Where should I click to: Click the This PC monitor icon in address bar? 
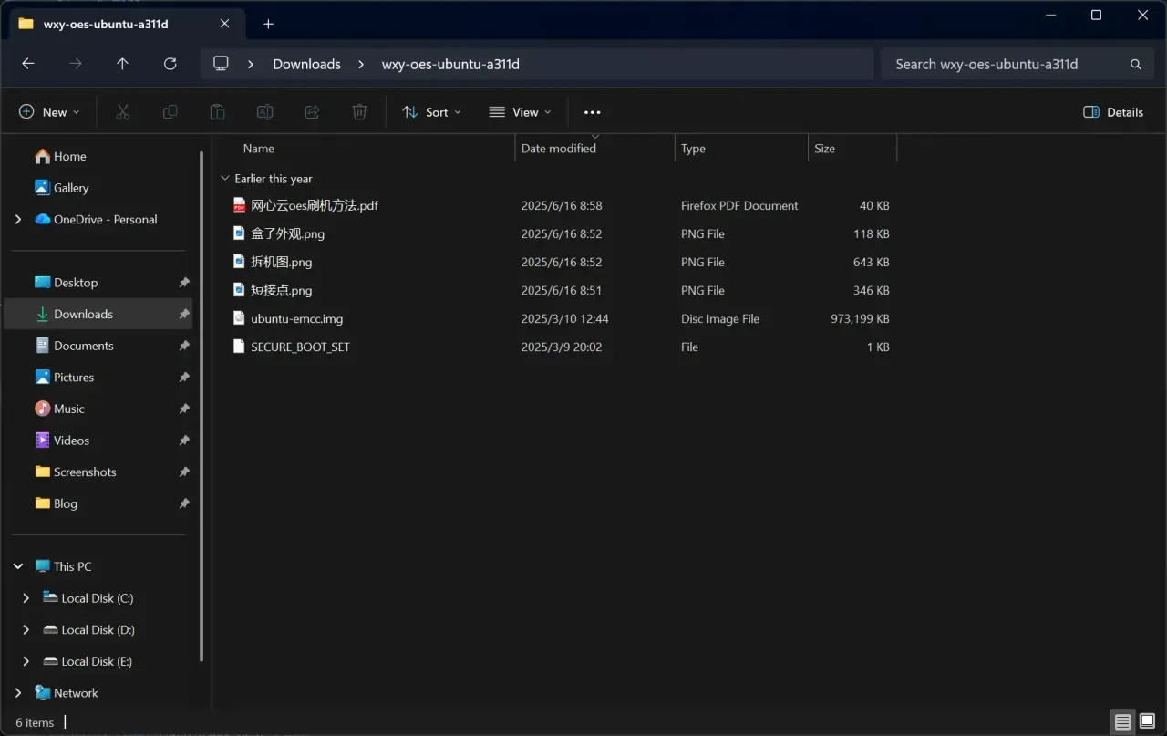[221, 64]
